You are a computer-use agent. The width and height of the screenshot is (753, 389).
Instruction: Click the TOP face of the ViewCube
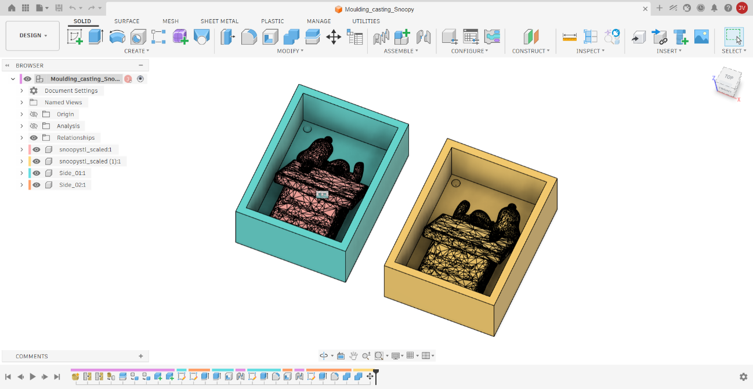point(729,77)
